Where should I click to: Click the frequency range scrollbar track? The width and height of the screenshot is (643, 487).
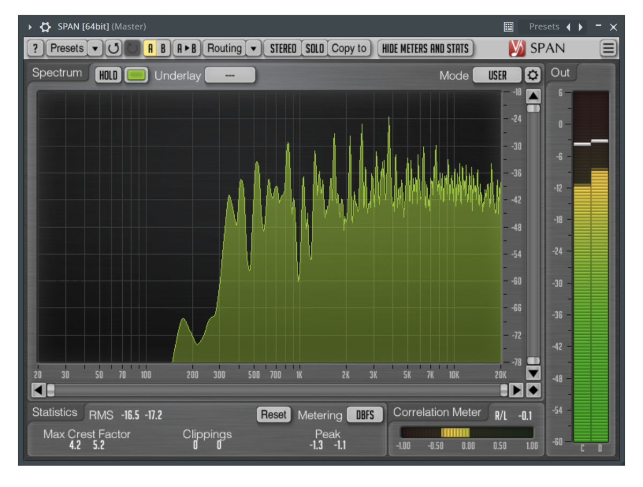[x=277, y=390]
